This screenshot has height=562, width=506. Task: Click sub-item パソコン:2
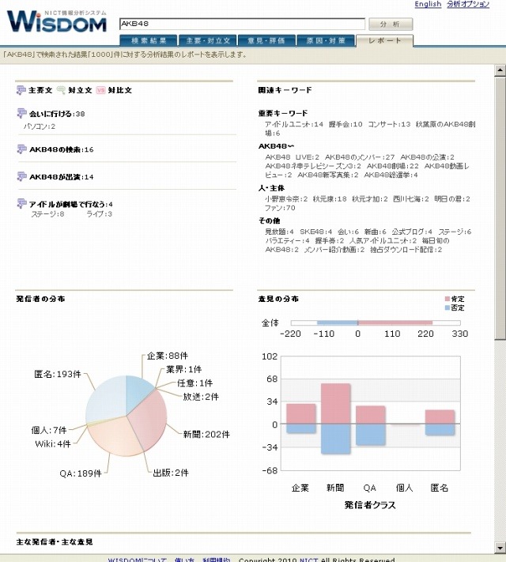pos(40,126)
